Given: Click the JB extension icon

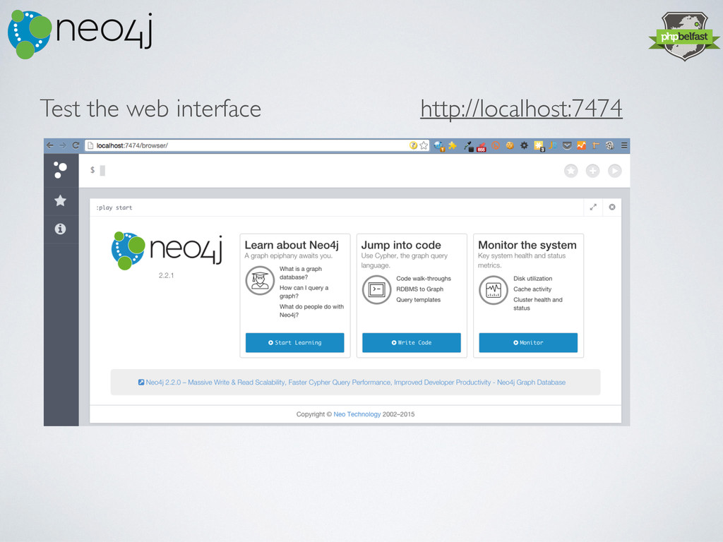Looking at the screenshot, I should 553,145.
